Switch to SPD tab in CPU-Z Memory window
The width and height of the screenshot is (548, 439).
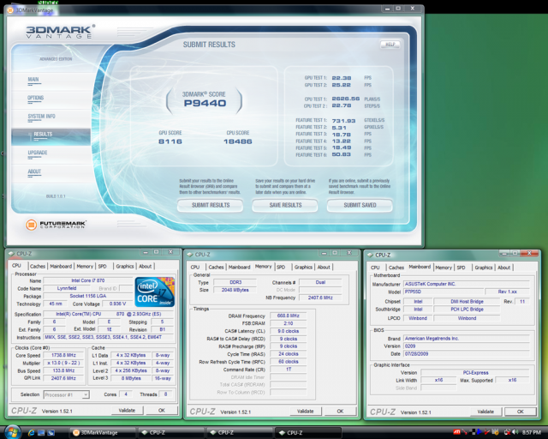click(281, 268)
